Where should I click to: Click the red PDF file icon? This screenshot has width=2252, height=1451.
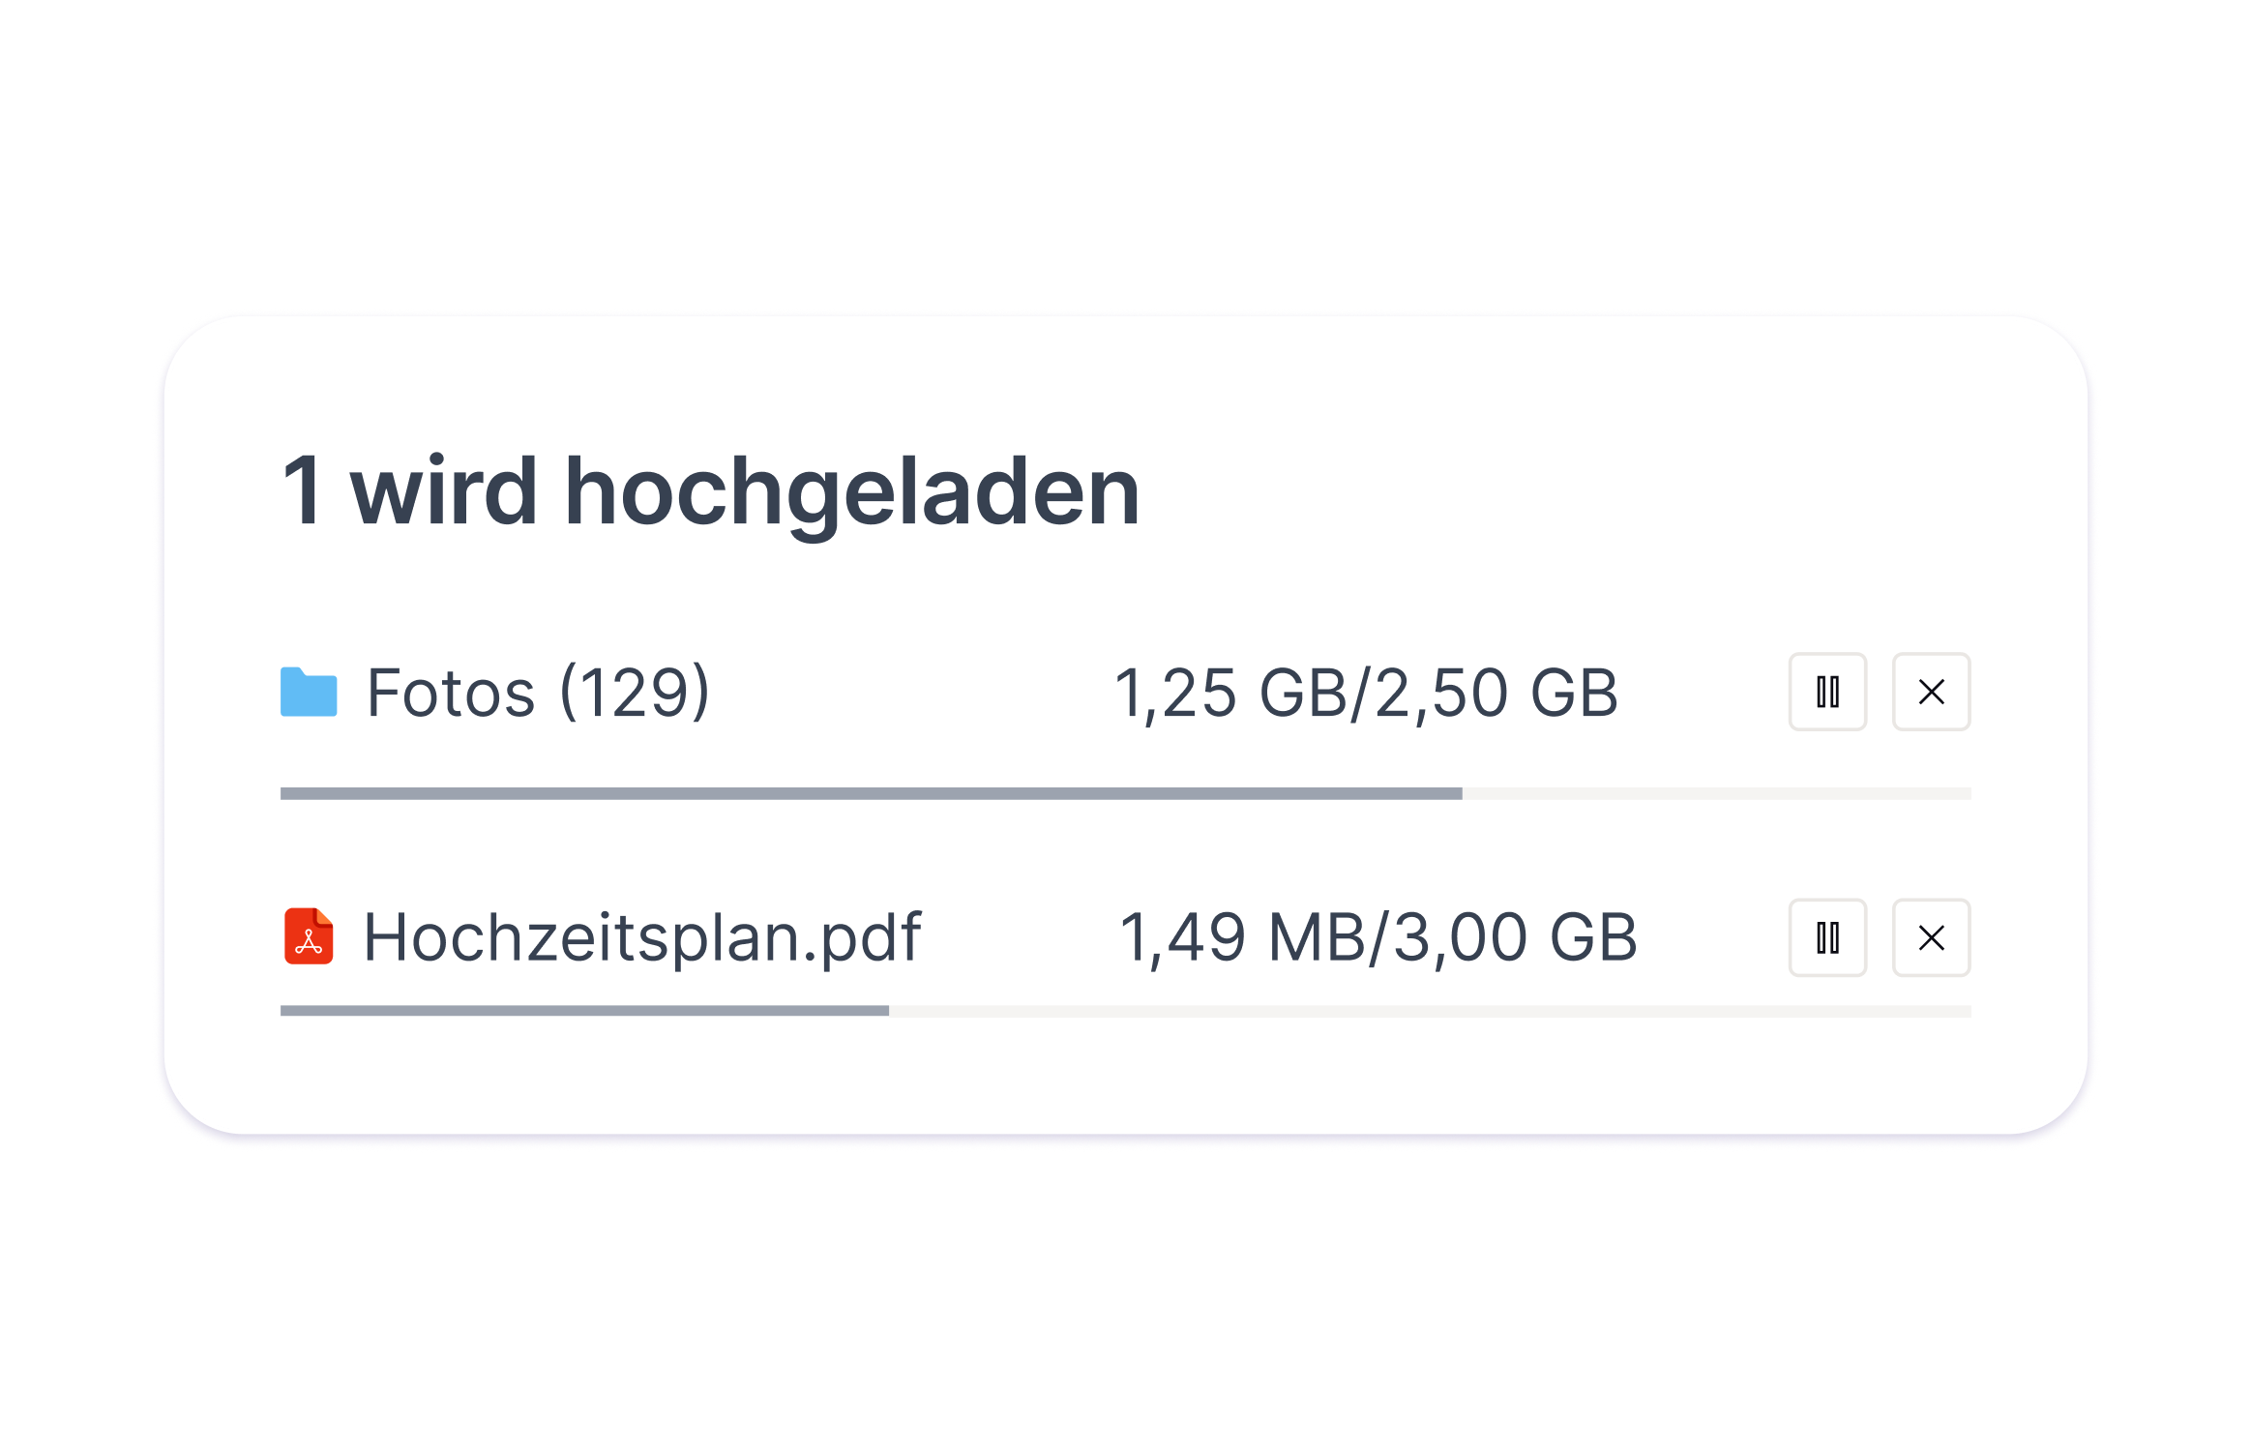(x=309, y=936)
